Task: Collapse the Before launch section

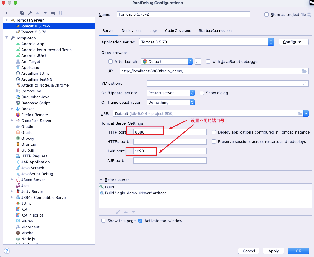Action: (101, 180)
